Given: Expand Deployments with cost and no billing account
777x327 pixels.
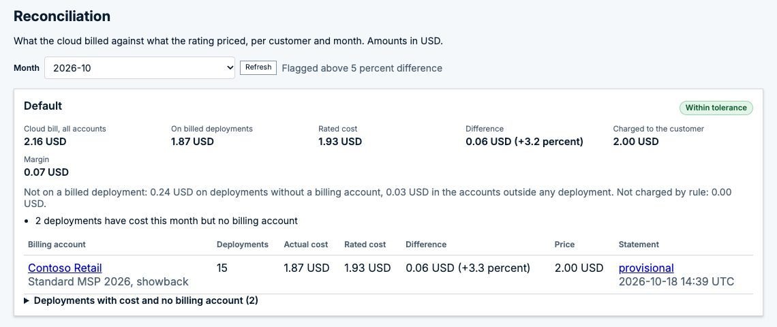Looking at the screenshot, I should pos(141,300).
